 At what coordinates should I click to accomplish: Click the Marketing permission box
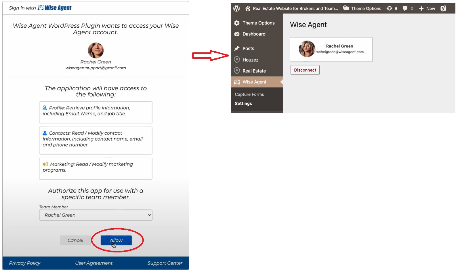tap(96, 169)
